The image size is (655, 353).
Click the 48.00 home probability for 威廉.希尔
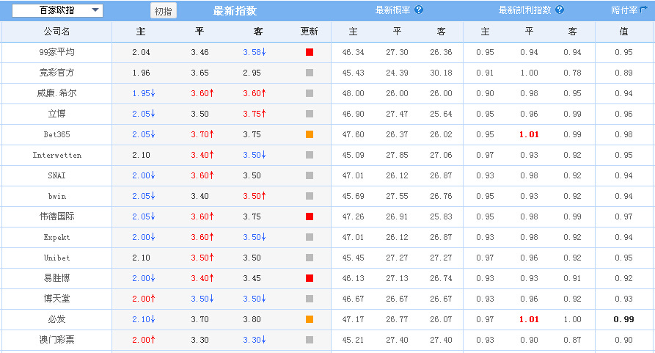coord(353,93)
